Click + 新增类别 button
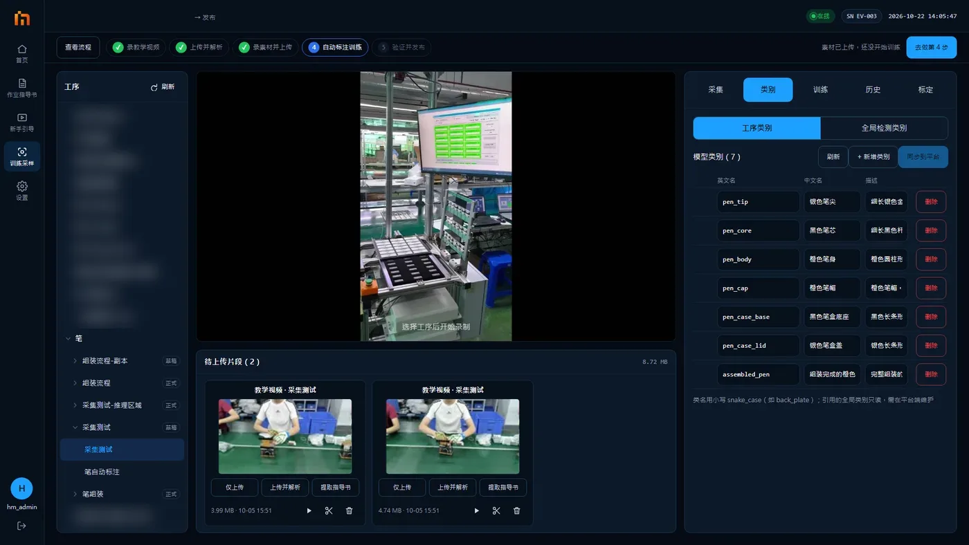The height and width of the screenshot is (545, 969). (x=873, y=157)
